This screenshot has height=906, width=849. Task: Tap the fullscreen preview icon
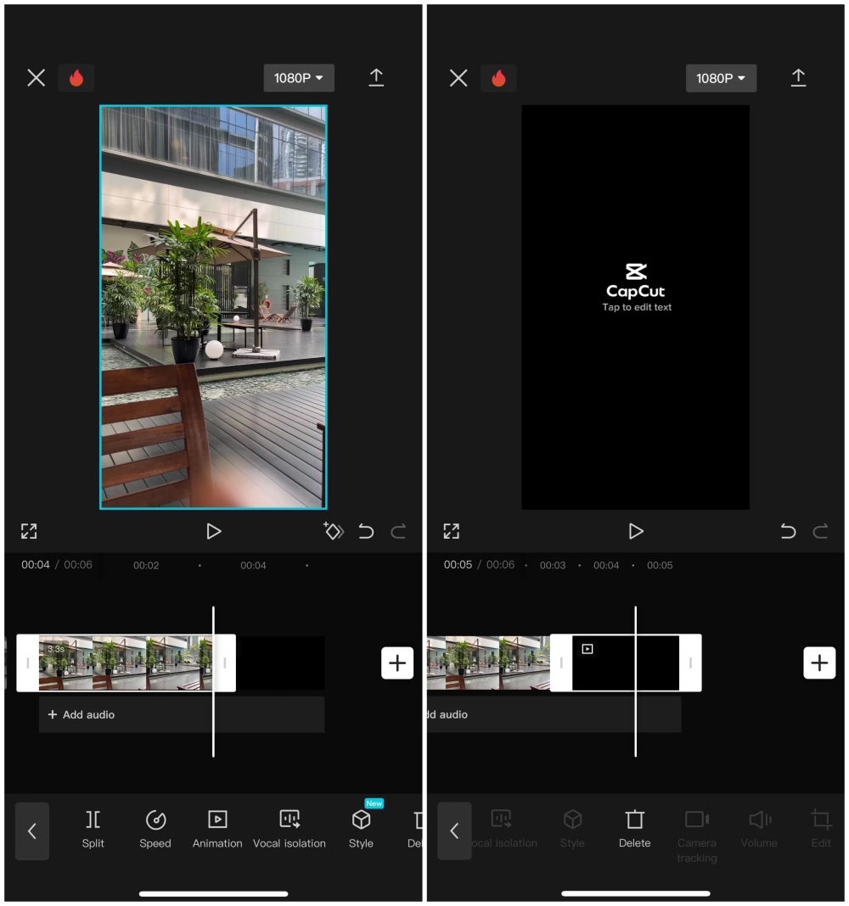29,531
